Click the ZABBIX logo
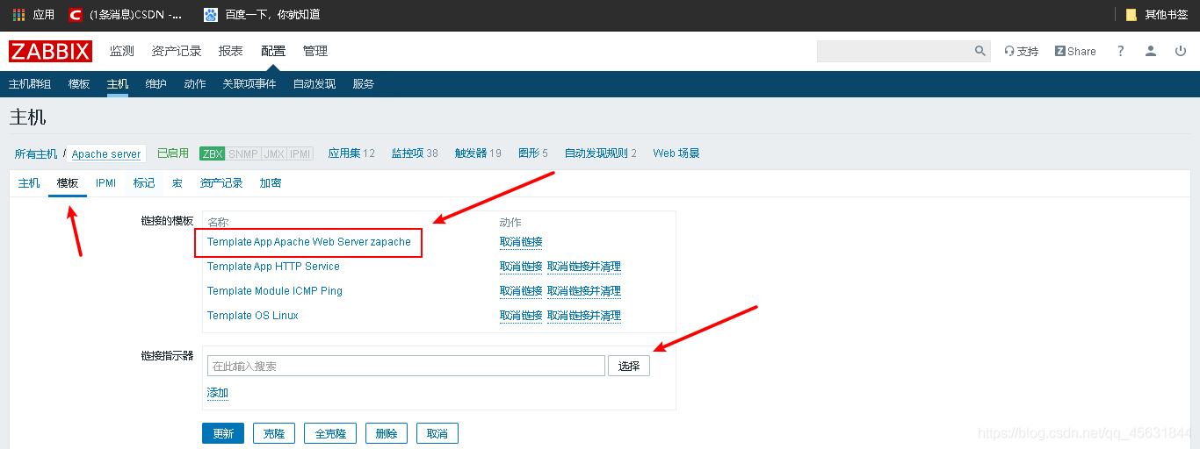1200x449 pixels. point(50,52)
